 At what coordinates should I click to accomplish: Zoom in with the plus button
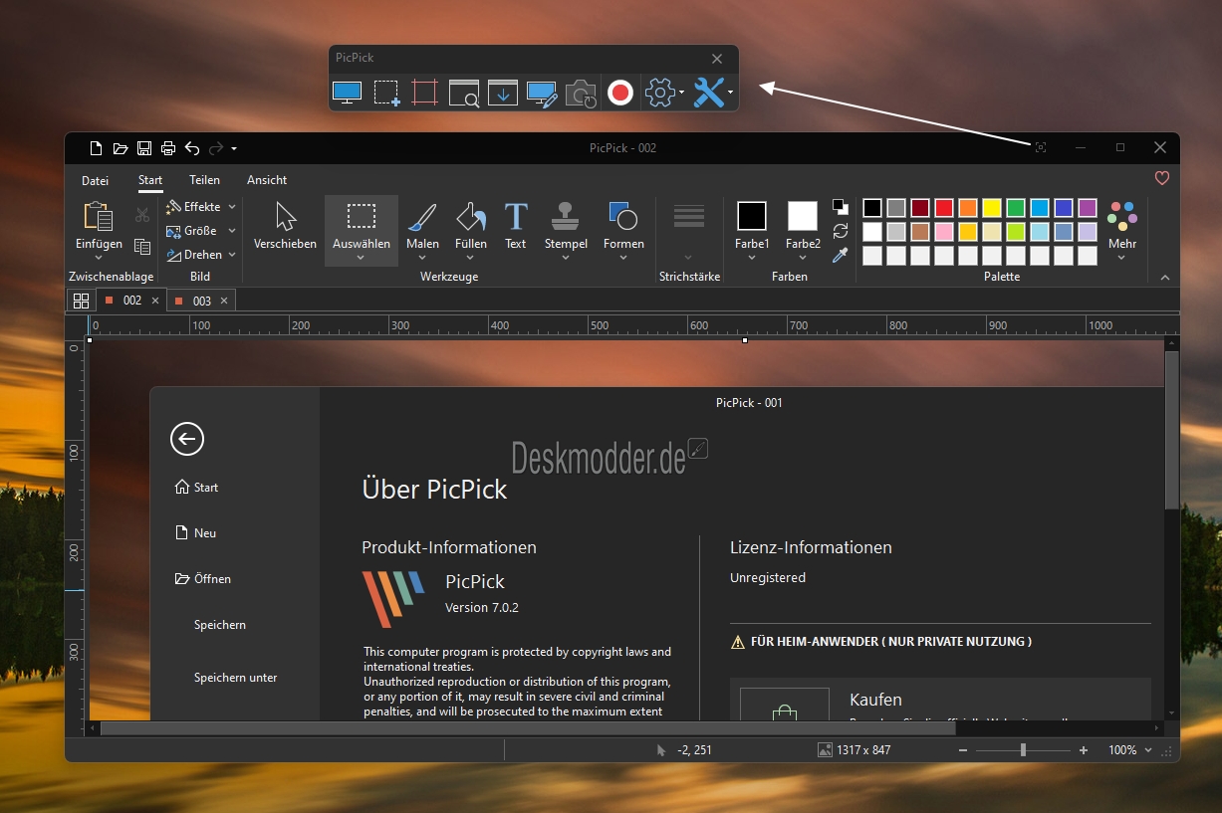(1084, 750)
